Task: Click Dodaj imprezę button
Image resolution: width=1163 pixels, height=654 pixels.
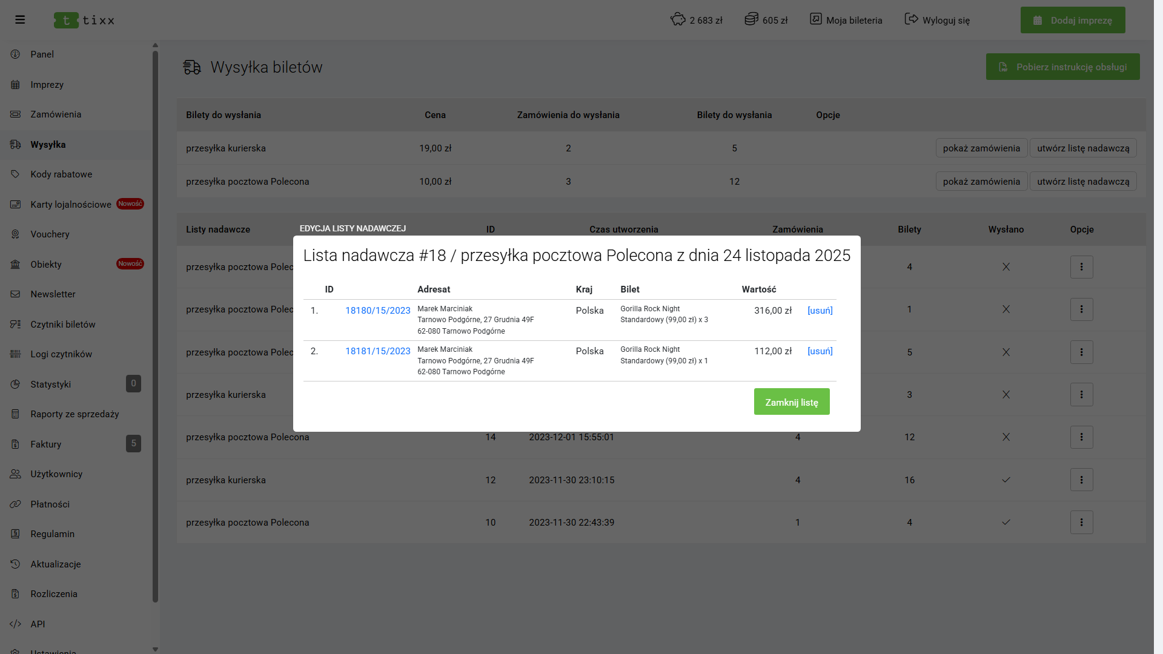Action: [1072, 20]
